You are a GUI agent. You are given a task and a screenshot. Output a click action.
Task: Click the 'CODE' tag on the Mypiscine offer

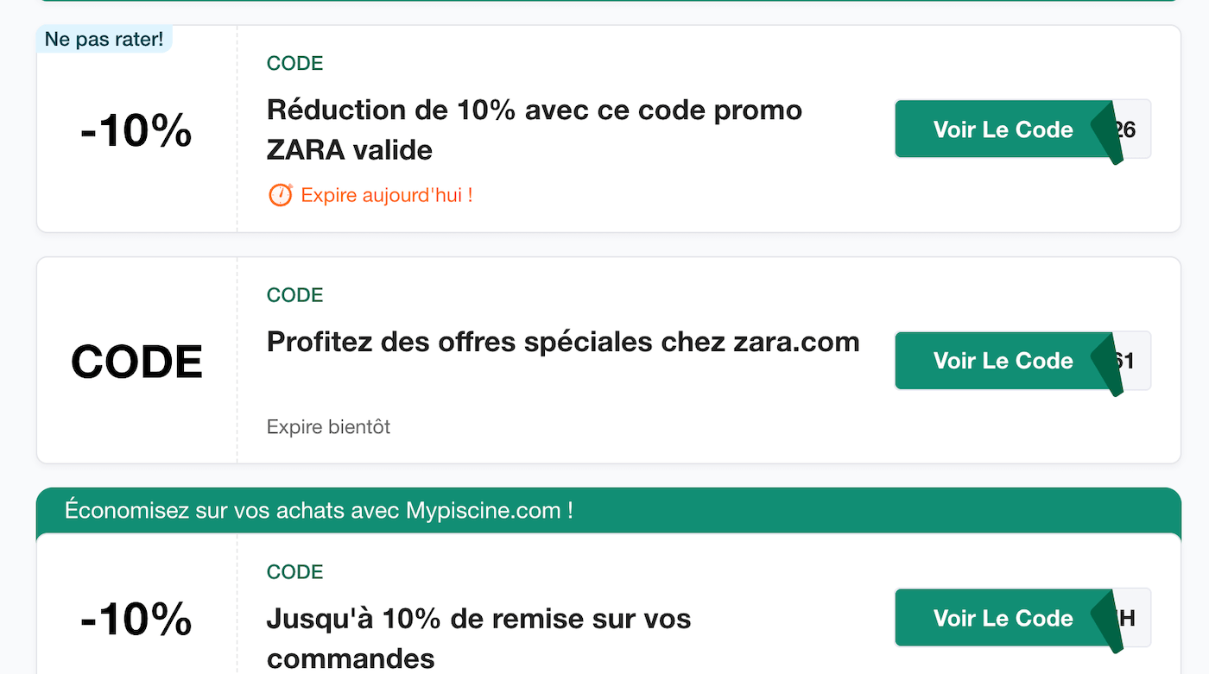[x=294, y=571]
